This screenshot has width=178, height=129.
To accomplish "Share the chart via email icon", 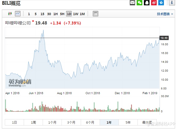I will click(132, 3).
